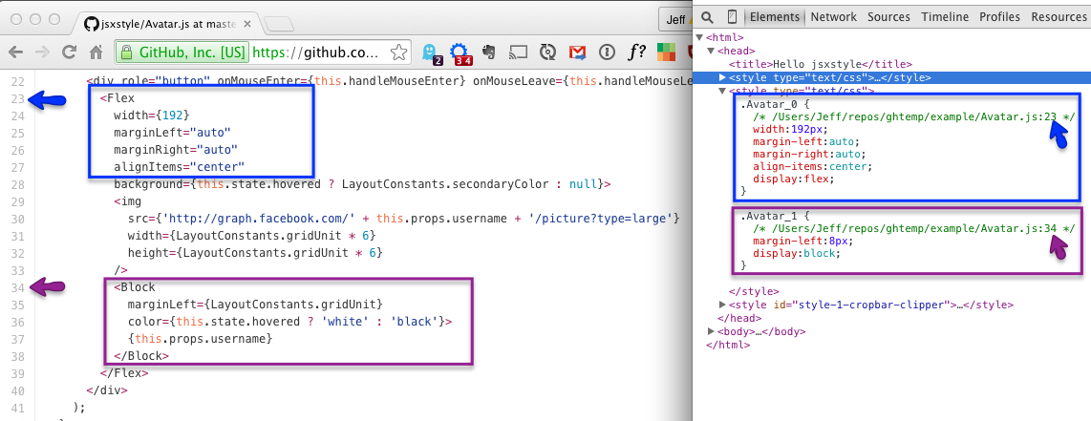Viewport: 1091px width, 421px height.
Task: Reload the GitHub page
Action: point(69,53)
